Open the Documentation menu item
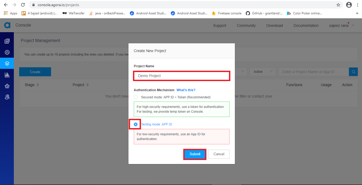The height and width of the screenshot is (185, 362). [306, 26]
